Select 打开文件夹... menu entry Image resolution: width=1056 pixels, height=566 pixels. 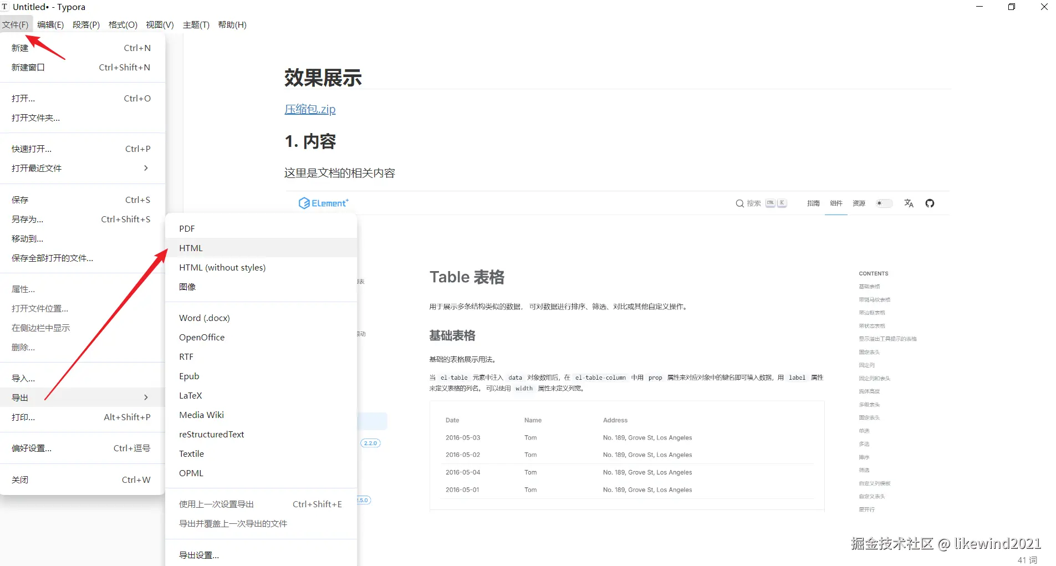tap(82, 118)
